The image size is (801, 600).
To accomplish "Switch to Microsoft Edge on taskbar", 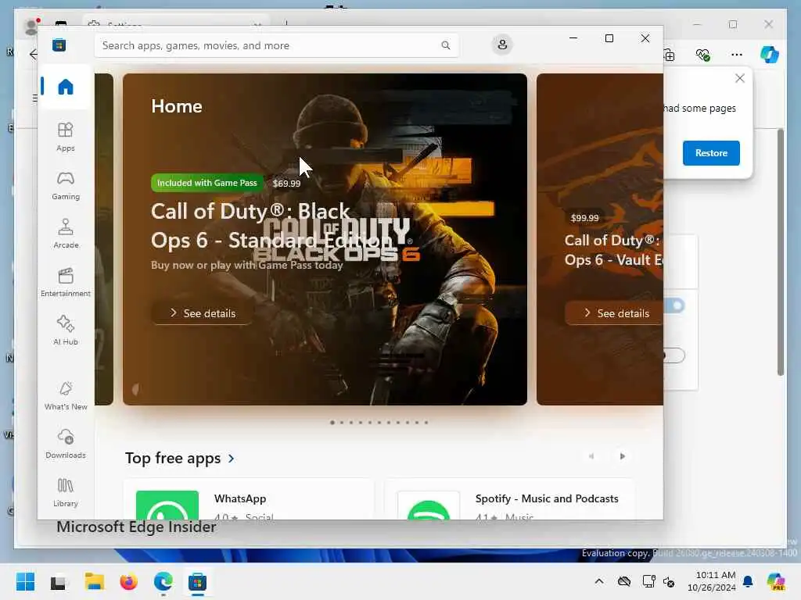I will coord(163,581).
